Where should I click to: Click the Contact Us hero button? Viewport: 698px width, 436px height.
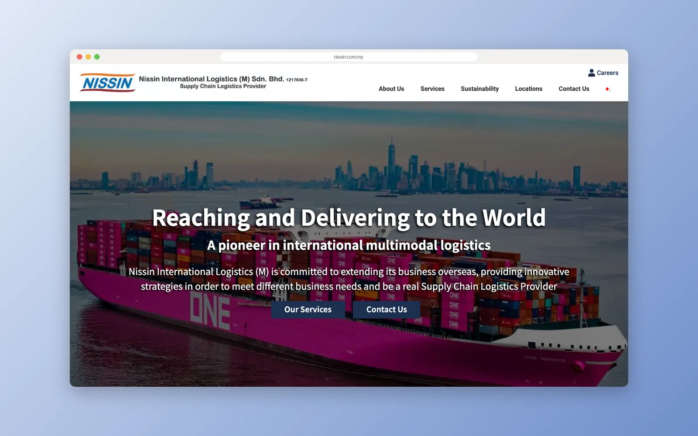click(387, 310)
